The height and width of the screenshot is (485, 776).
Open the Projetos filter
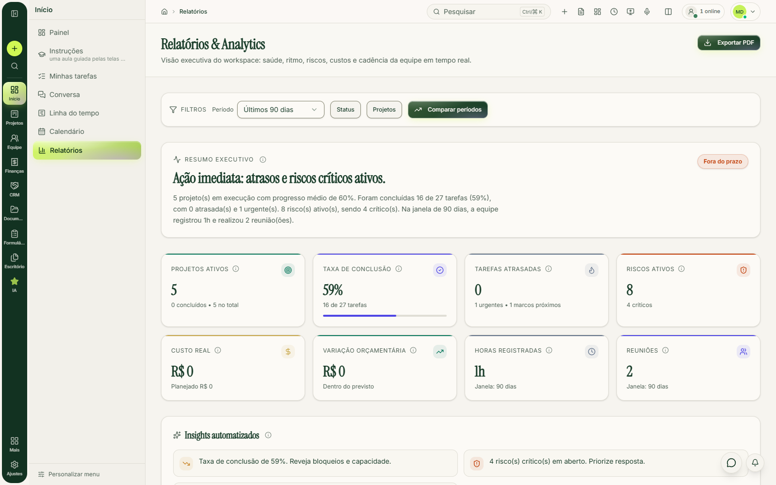(x=384, y=110)
